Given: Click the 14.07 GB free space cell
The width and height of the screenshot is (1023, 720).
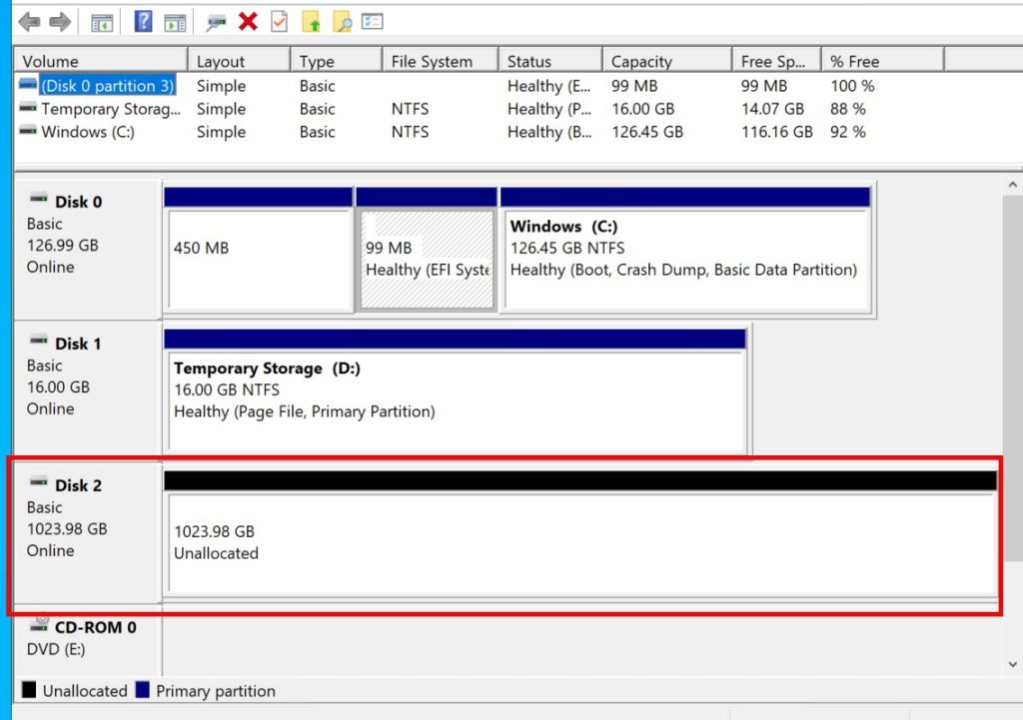Looking at the screenshot, I should coord(772,109).
